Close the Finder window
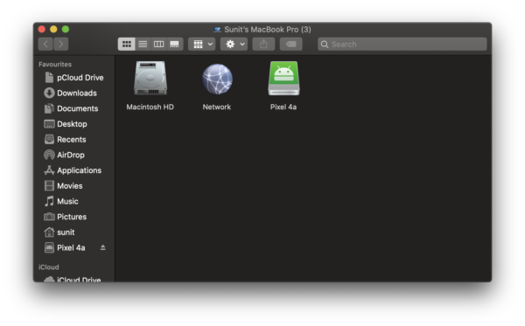Viewport: 525px width, 326px height. (x=42, y=30)
